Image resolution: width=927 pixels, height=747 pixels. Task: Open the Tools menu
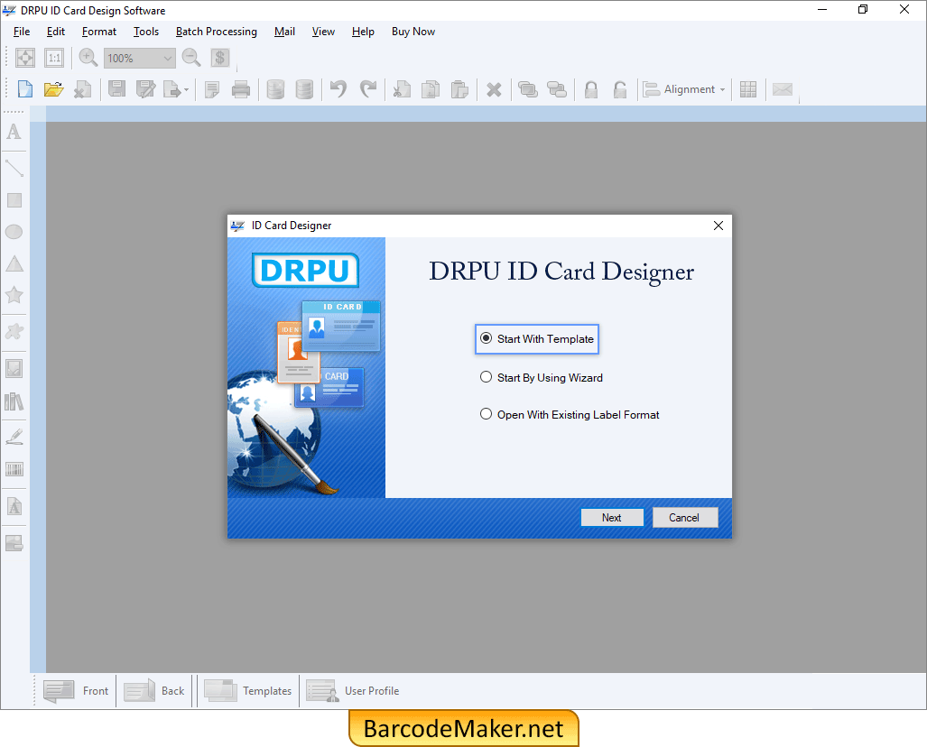(x=146, y=32)
